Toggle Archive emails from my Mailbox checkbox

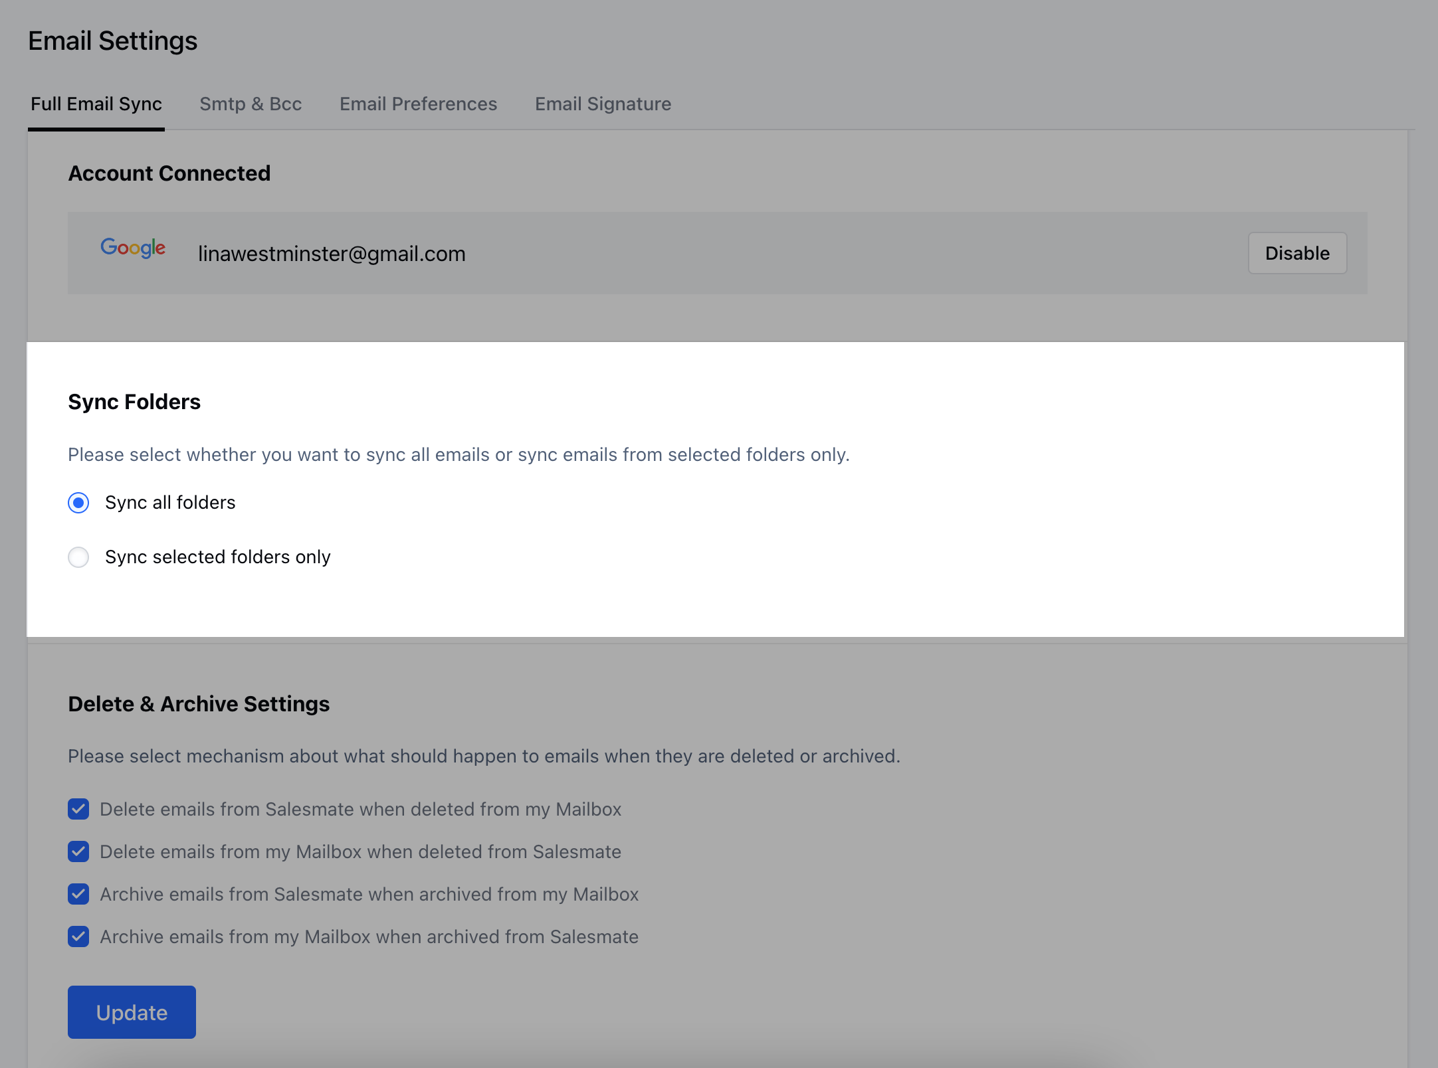(78, 936)
